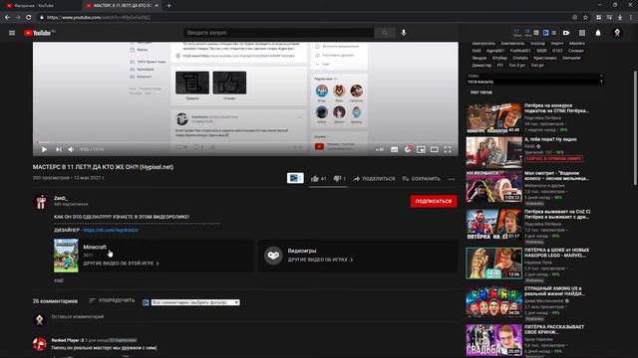Click ПОДЕЛИТЬСЯ share button
Image resolution: width=638 pixels, height=358 pixels.
(374, 179)
